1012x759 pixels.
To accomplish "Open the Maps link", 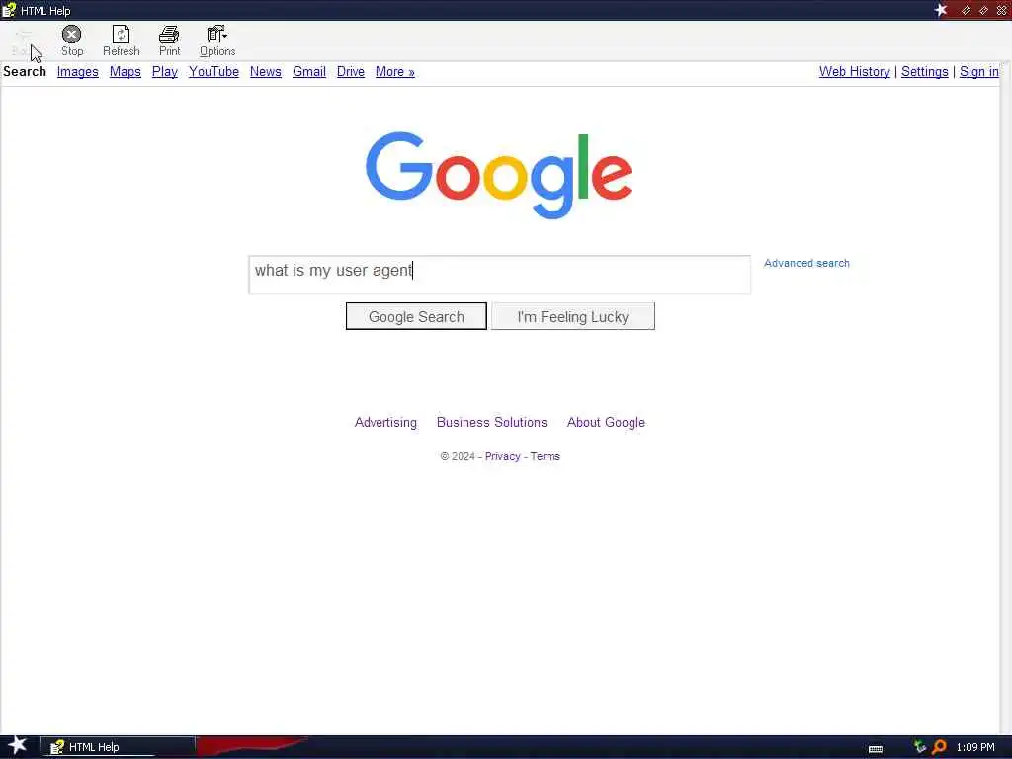I will (x=126, y=71).
